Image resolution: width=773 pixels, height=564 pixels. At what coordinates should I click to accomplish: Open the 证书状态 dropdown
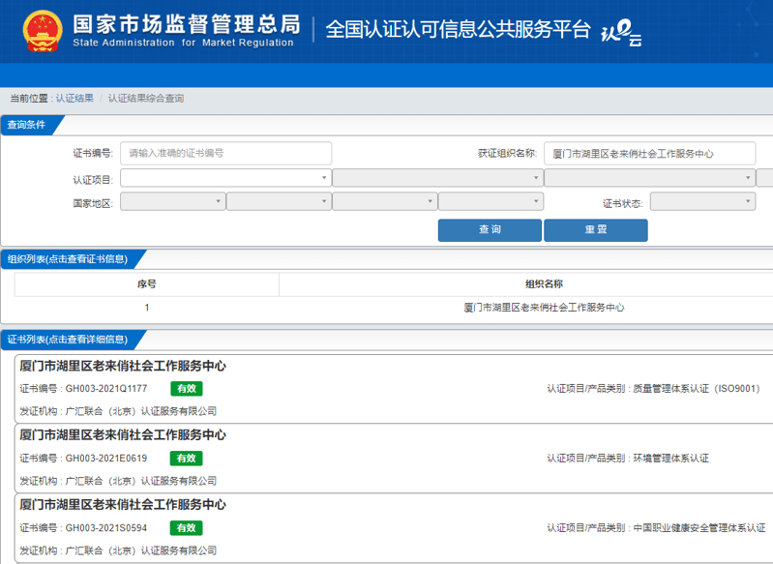[701, 202]
